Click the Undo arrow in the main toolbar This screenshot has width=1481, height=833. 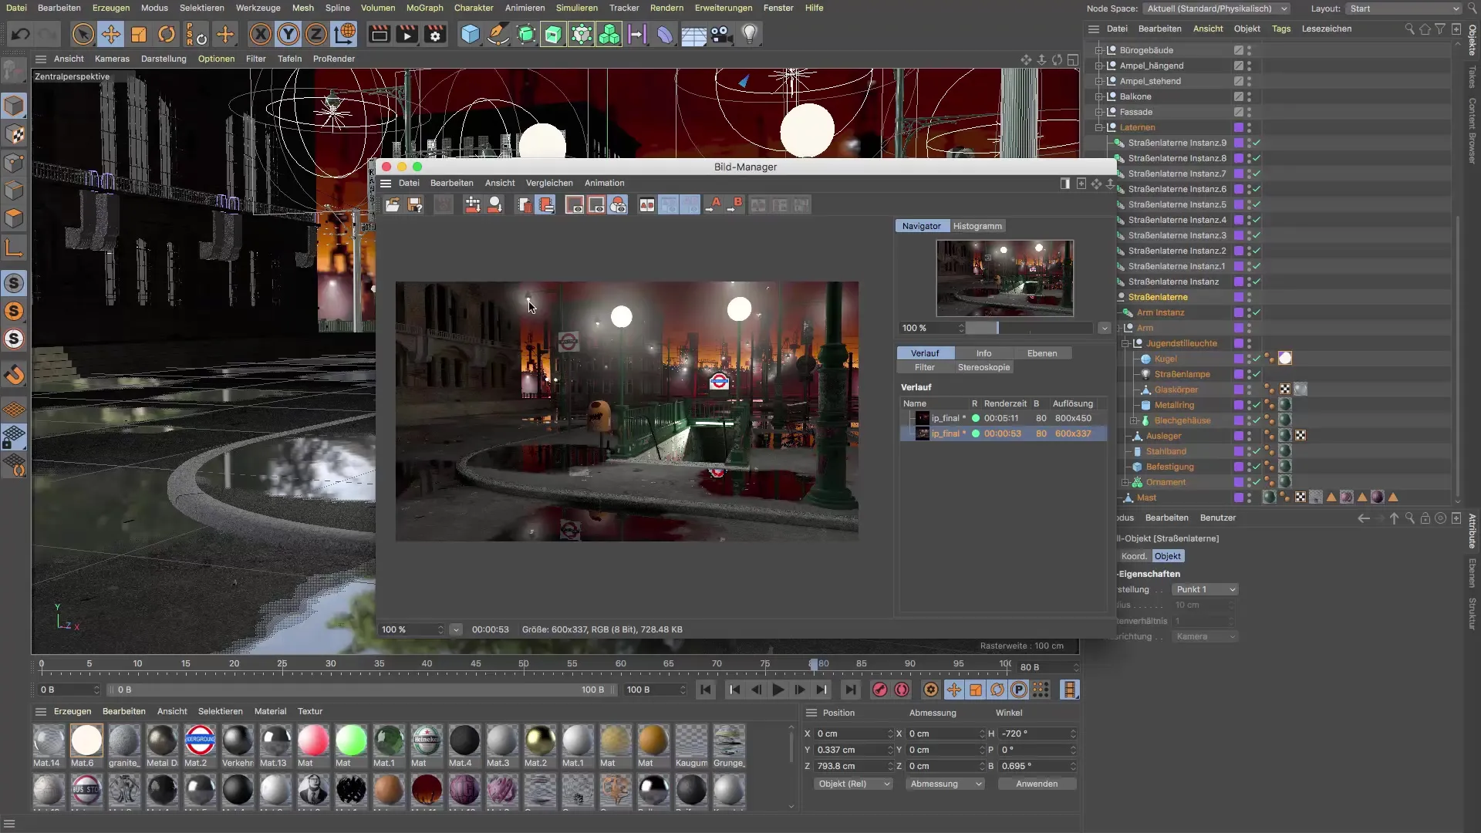pyautogui.click(x=21, y=34)
